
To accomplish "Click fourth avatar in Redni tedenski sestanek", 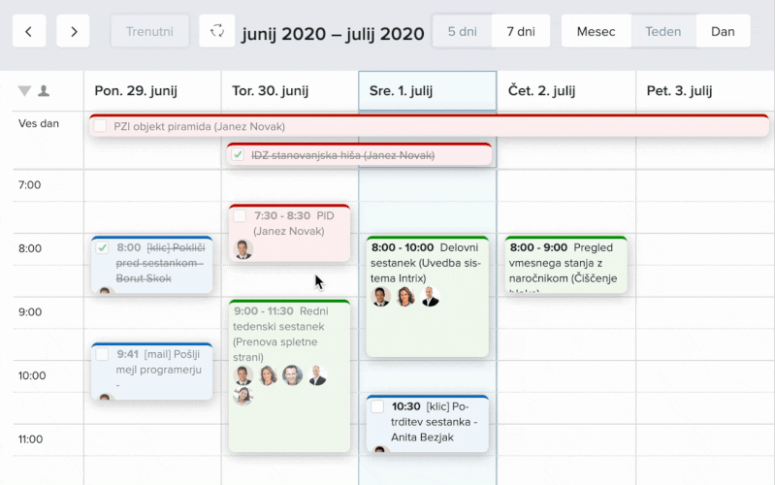I will pos(317,375).
